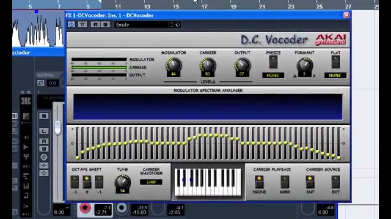Image resolution: width=391 pixels, height=219 pixels.
Task: Close the DCVocoder plugin window
Action: [346, 15]
